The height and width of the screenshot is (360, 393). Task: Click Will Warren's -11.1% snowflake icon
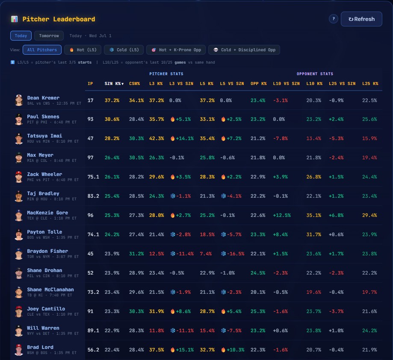[x=173, y=331]
